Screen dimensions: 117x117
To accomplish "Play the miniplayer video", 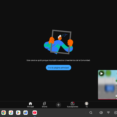I will [x=101, y=73].
